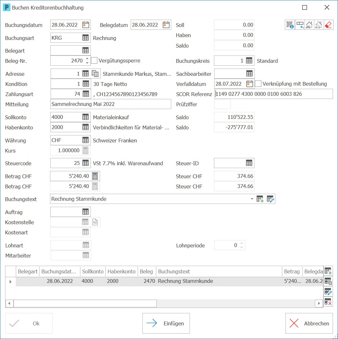Image resolution: width=338 pixels, height=339 pixels.
Task: Click the Abbrechen button
Action: (309, 323)
